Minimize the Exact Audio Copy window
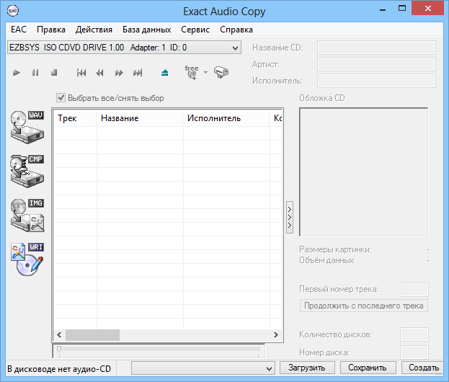The height and width of the screenshot is (382, 449). (x=383, y=9)
